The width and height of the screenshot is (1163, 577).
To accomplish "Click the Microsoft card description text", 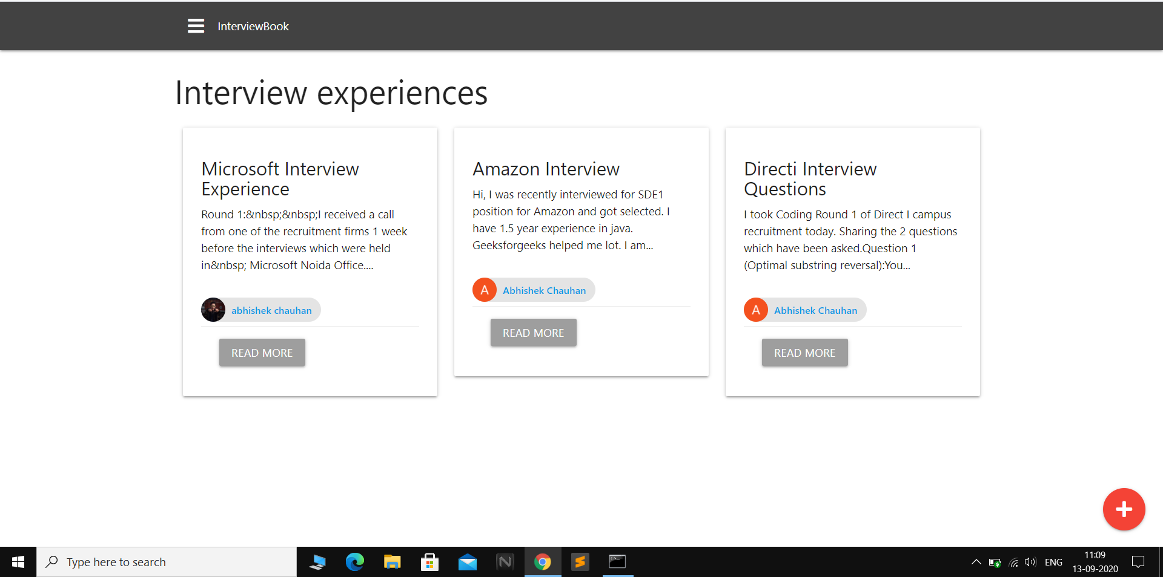I will coord(304,240).
